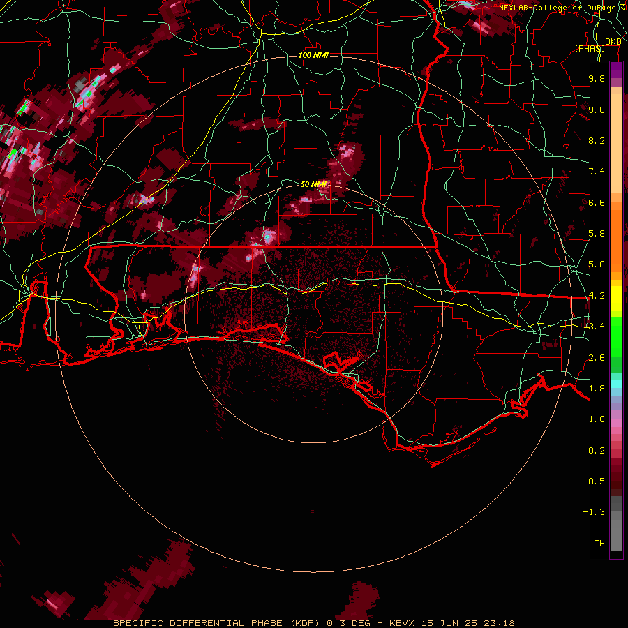The image size is (628, 628).
Task: Click the 2.6 value on the color scale
Action: [x=597, y=358]
